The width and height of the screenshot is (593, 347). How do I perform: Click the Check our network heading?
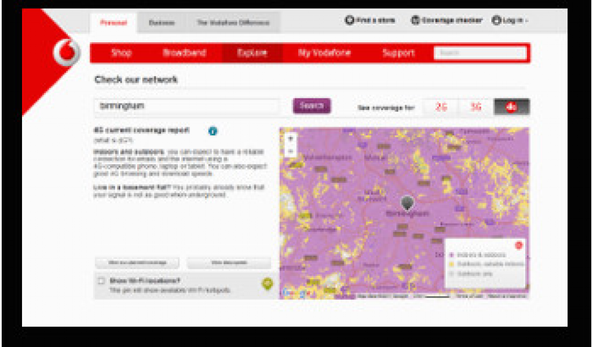click(136, 80)
